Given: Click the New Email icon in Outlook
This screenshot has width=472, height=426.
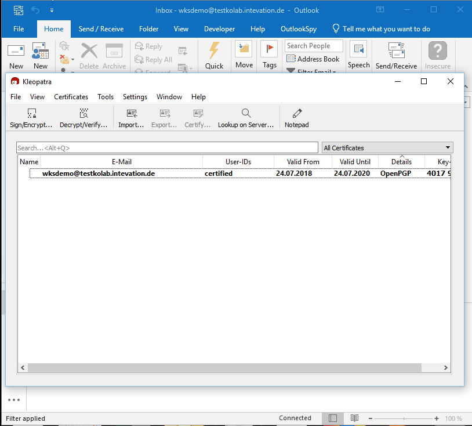Looking at the screenshot, I should pos(16,50).
